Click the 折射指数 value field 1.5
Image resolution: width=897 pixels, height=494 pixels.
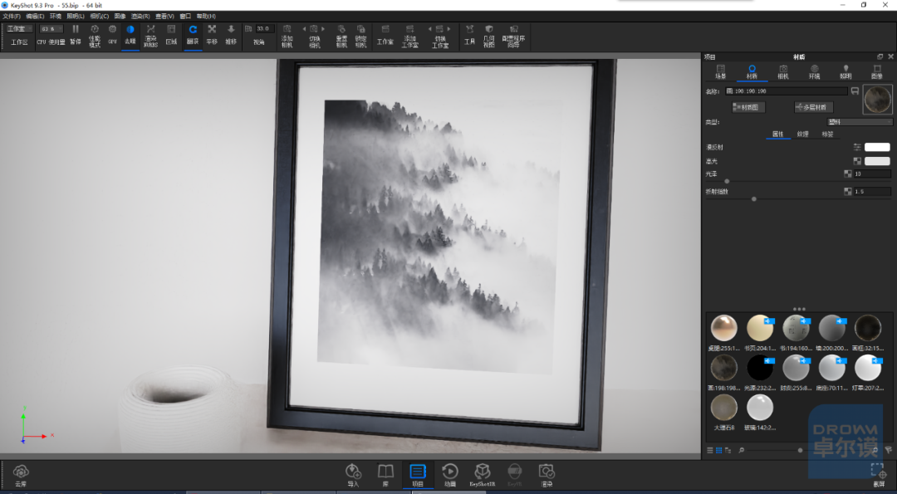pos(872,192)
